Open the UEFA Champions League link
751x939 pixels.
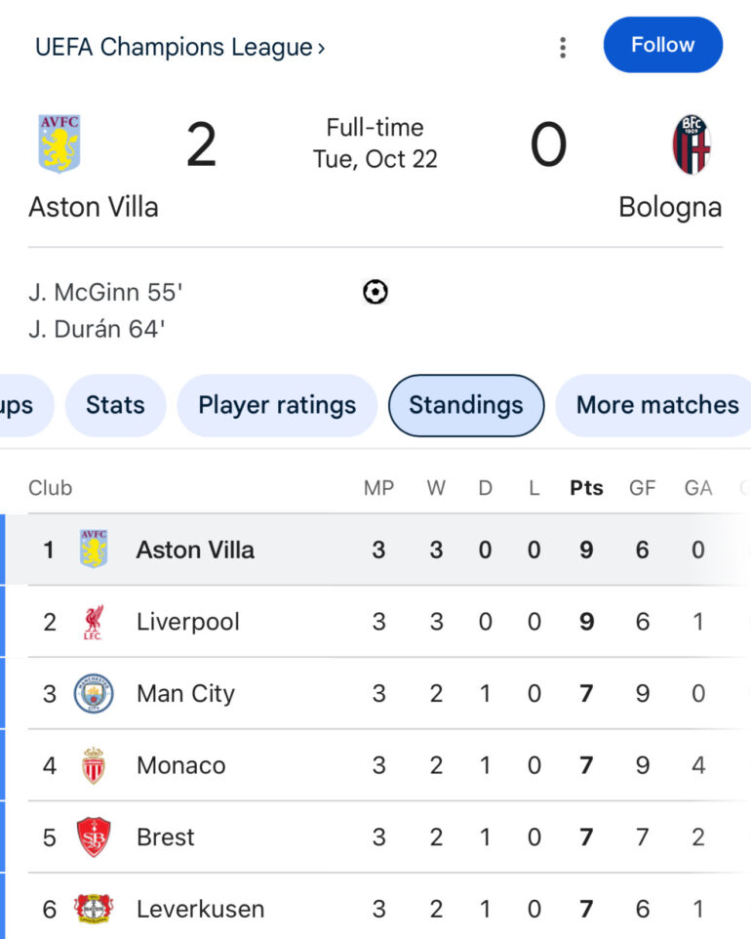pos(179,47)
